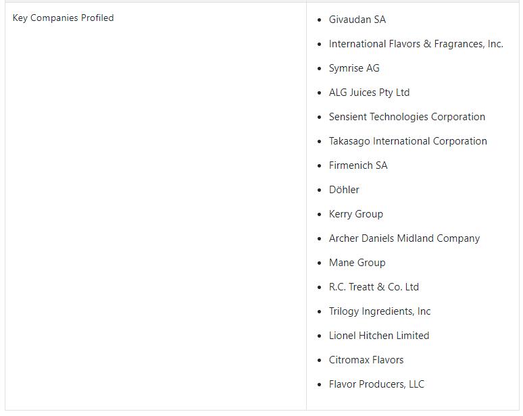Select Takasago International Corporation entry
The image size is (523, 416).
click(407, 141)
